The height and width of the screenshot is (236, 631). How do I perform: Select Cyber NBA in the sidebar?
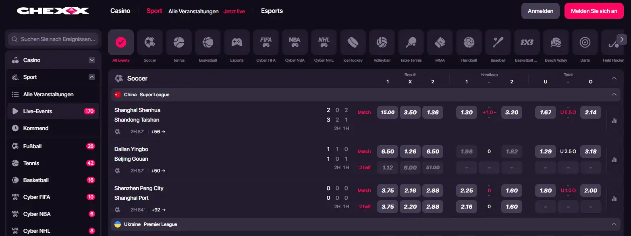pyautogui.click(x=53, y=214)
